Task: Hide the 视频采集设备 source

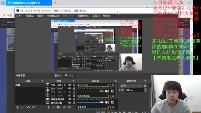Action: 70,99
